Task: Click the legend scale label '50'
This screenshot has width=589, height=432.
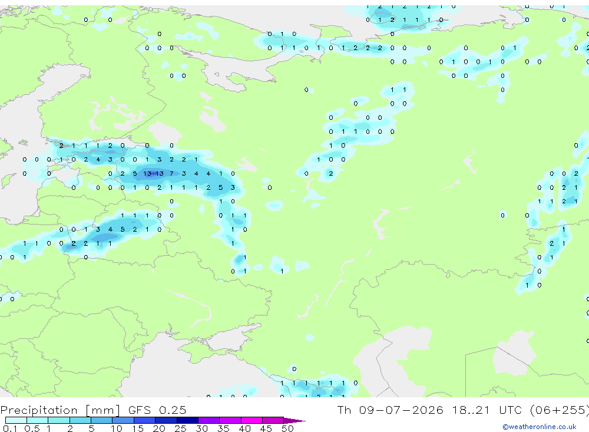Action: click(x=287, y=428)
